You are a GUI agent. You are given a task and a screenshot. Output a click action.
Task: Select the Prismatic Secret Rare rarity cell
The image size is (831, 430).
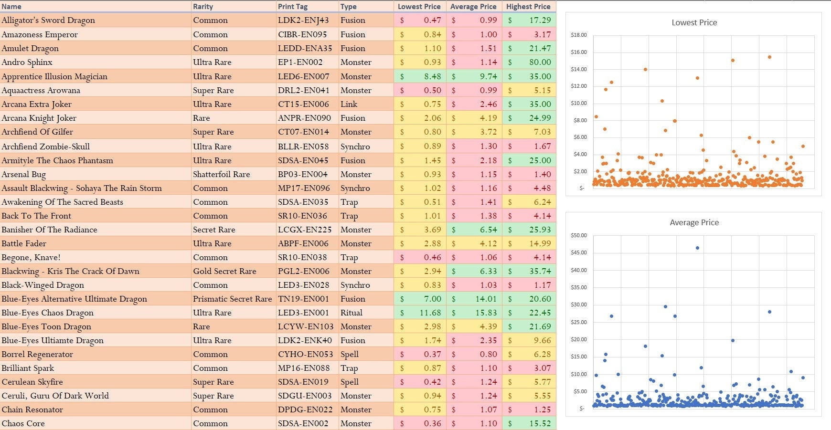pyautogui.click(x=234, y=299)
